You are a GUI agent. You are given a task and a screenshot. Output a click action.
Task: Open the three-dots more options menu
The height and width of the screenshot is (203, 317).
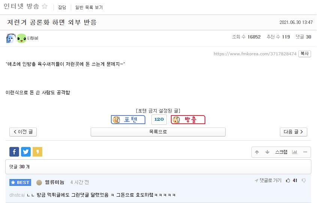[305, 152]
